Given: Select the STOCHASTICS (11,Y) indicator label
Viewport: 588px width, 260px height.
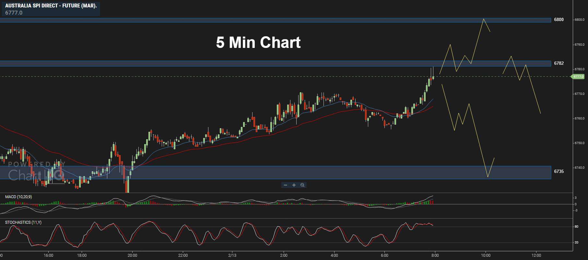Looking at the screenshot, I should [x=23, y=222].
